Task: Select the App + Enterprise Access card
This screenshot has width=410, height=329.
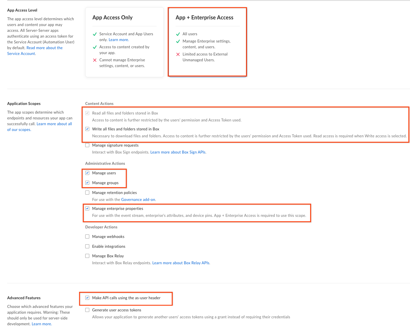Action: 207,42
